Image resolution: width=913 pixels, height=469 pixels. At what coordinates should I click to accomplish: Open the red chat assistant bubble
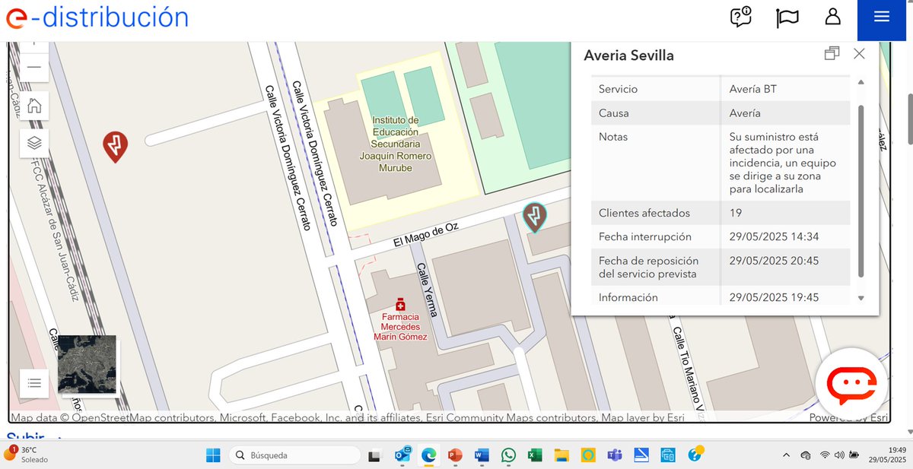click(x=852, y=384)
